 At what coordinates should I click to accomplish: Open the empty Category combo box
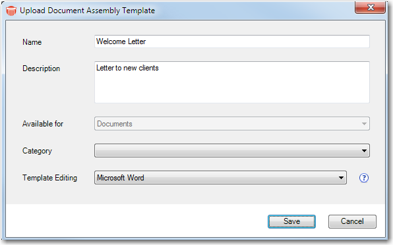coord(232,151)
